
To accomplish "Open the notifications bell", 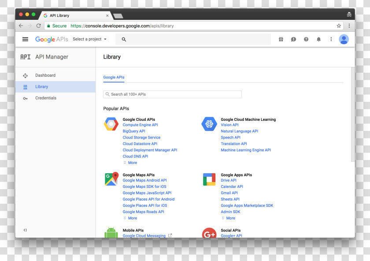I will pos(318,39).
